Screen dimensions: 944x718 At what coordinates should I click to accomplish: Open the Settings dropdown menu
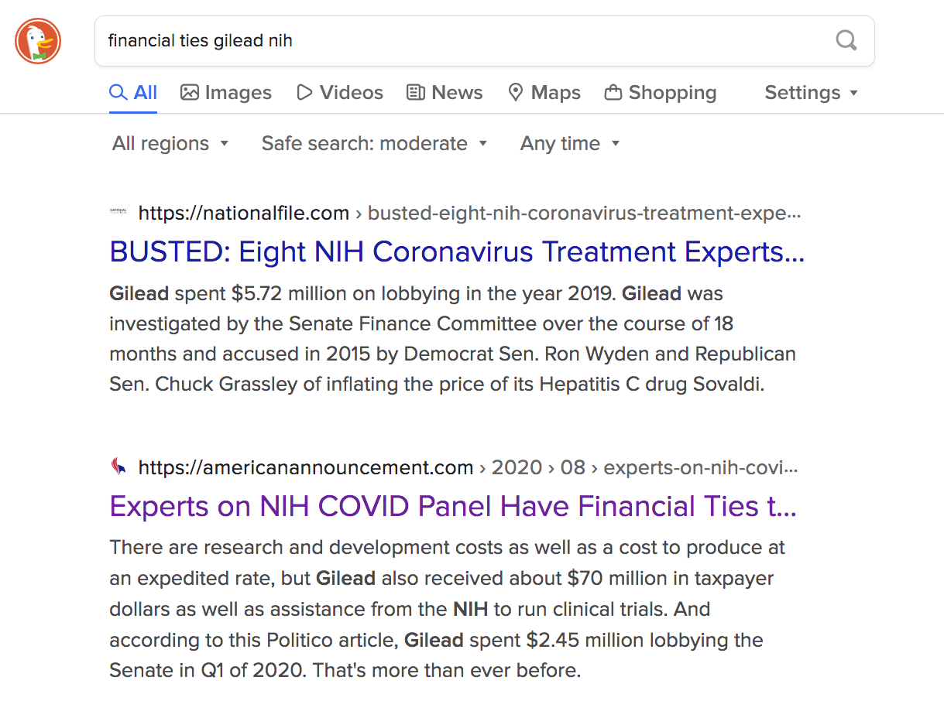pos(812,93)
